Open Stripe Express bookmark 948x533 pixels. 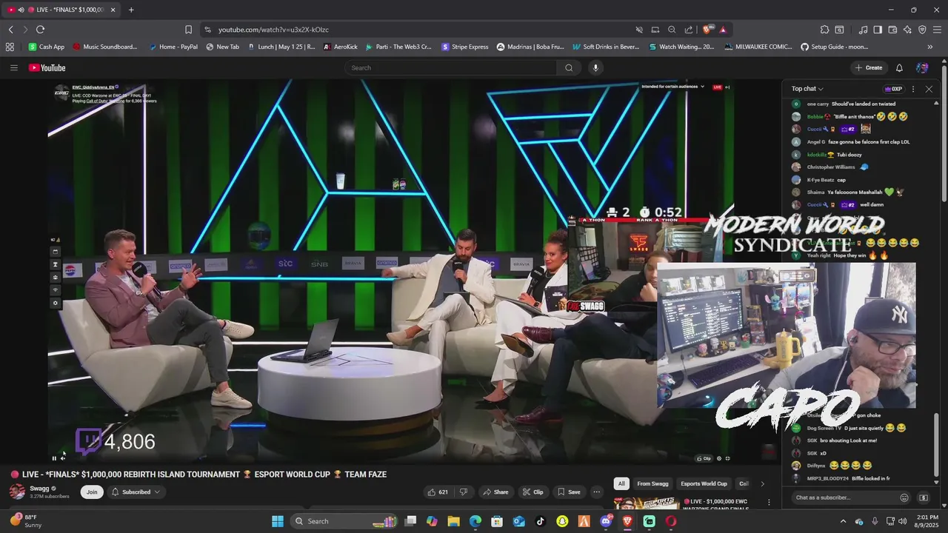[x=465, y=47]
